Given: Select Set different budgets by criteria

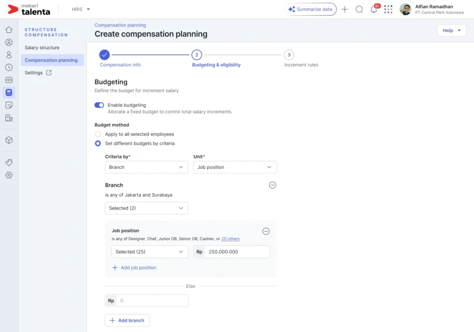Looking at the screenshot, I should (x=98, y=144).
